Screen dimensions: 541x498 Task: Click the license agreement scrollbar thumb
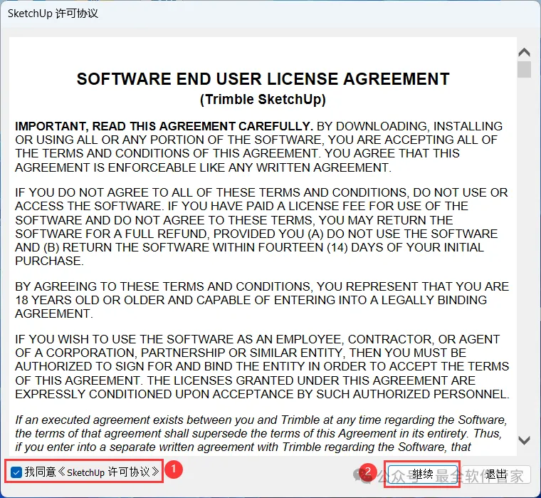524,69
